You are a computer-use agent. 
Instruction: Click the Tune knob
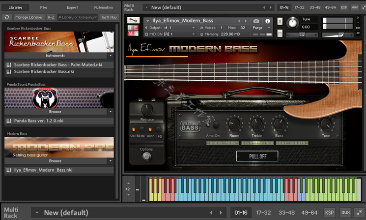click(x=292, y=23)
